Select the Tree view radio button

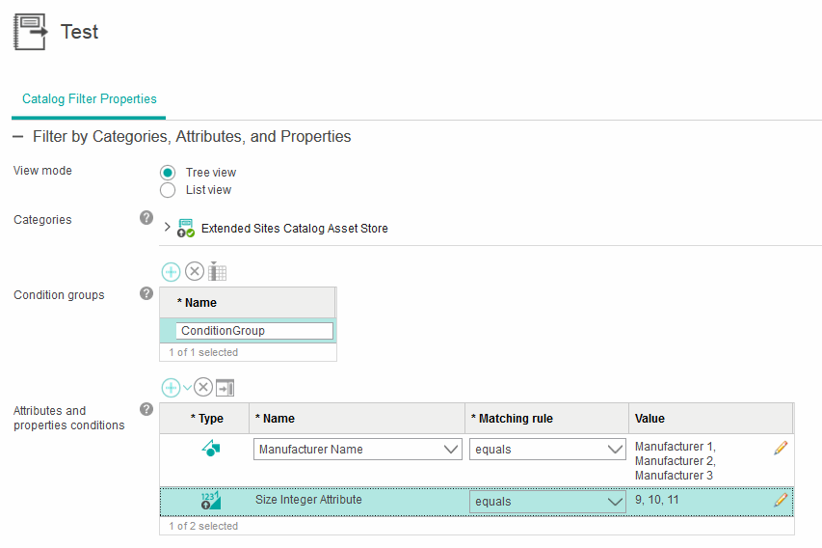(168, 173)
